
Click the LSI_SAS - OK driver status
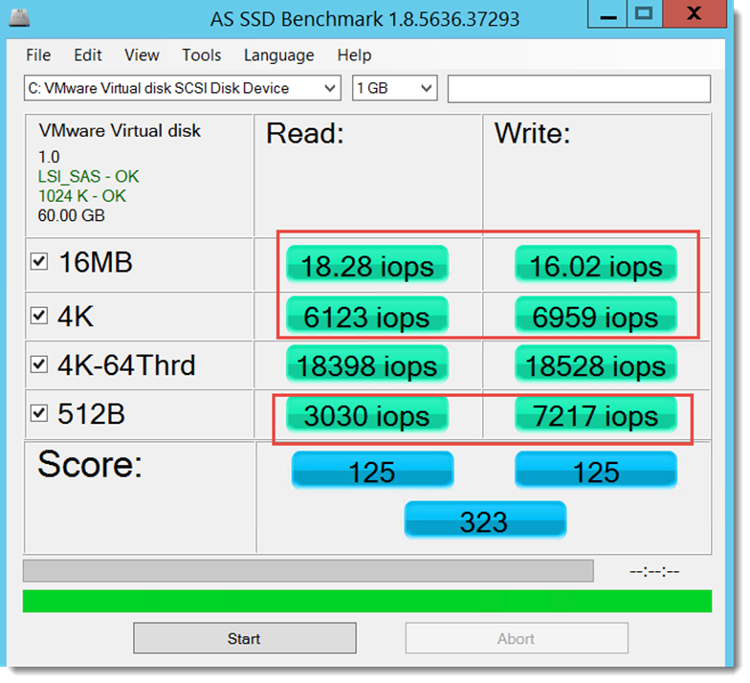point(88,176)
